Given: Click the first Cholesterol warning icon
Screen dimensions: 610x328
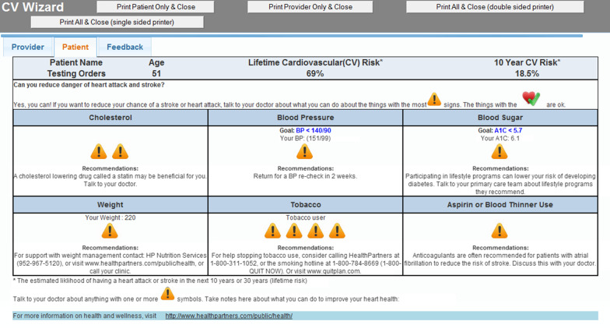Looking at the screenshot, I should 99,151.
